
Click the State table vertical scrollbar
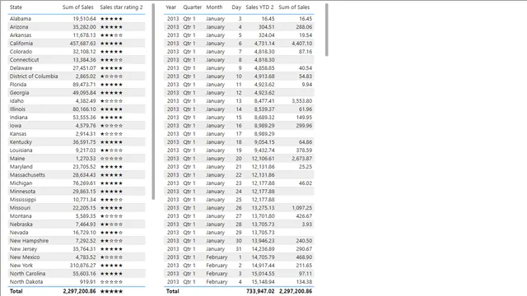tap(153, 101)
